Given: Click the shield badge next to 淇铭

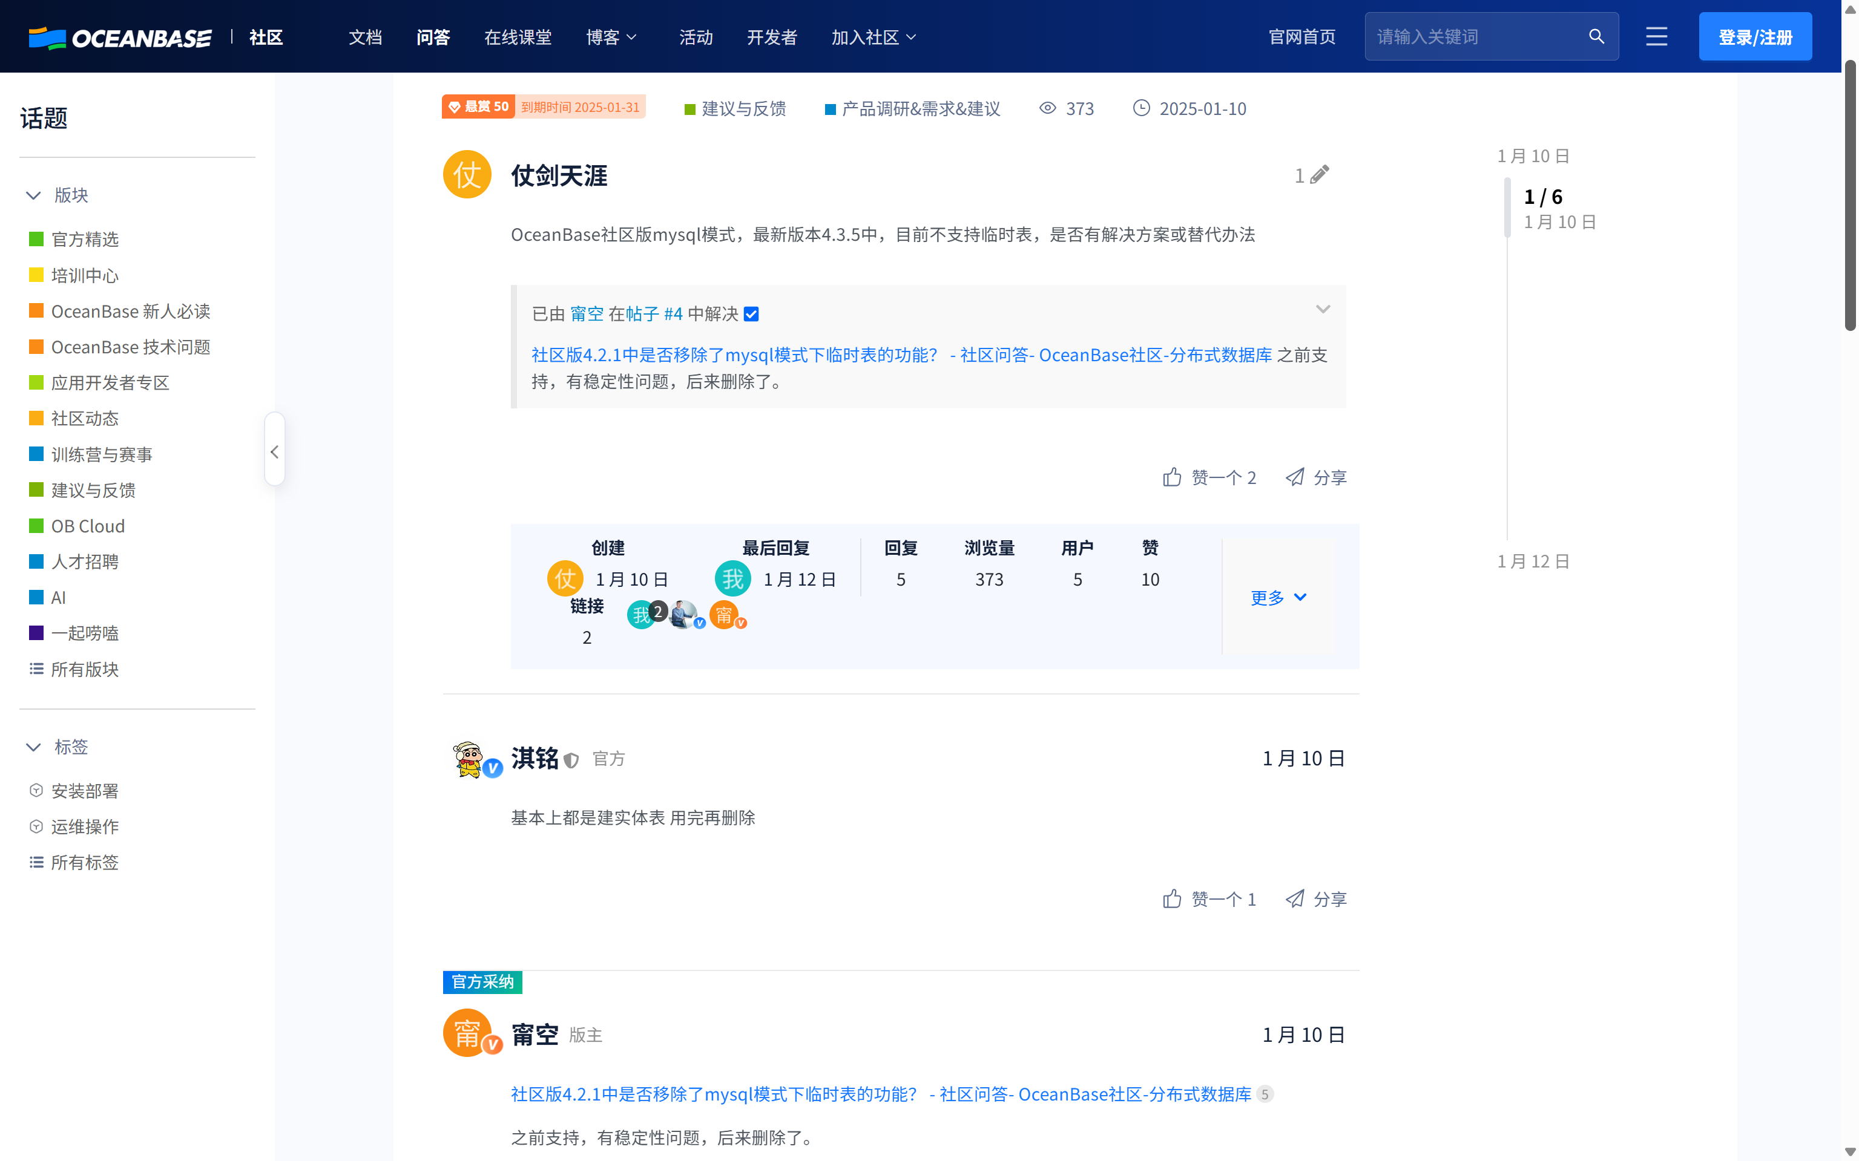Looking at the screenshot, I should pos(571,760).
